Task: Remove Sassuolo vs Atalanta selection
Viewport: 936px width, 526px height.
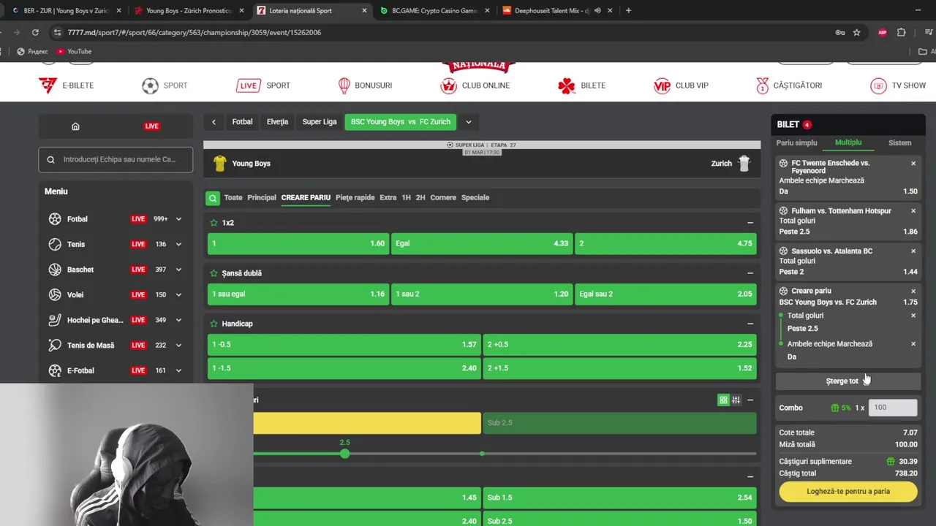Action: (x=913, y=251)
